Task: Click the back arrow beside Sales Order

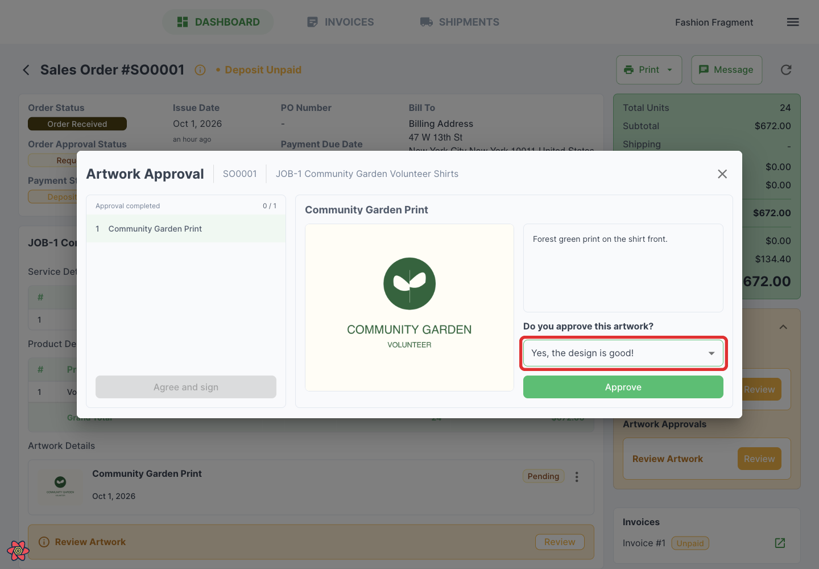Action: (26, 70)
